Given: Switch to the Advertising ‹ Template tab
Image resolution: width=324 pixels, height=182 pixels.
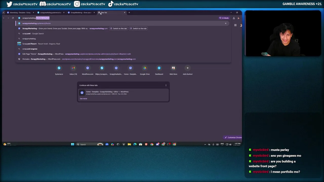Looking at the screenshot, I should click(20, 12).
